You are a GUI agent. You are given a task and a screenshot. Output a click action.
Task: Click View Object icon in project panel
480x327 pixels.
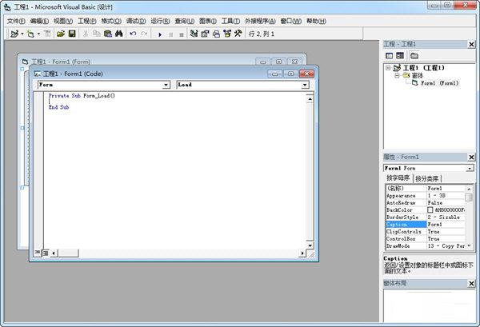pyautogui.click(x=400, y=56)
